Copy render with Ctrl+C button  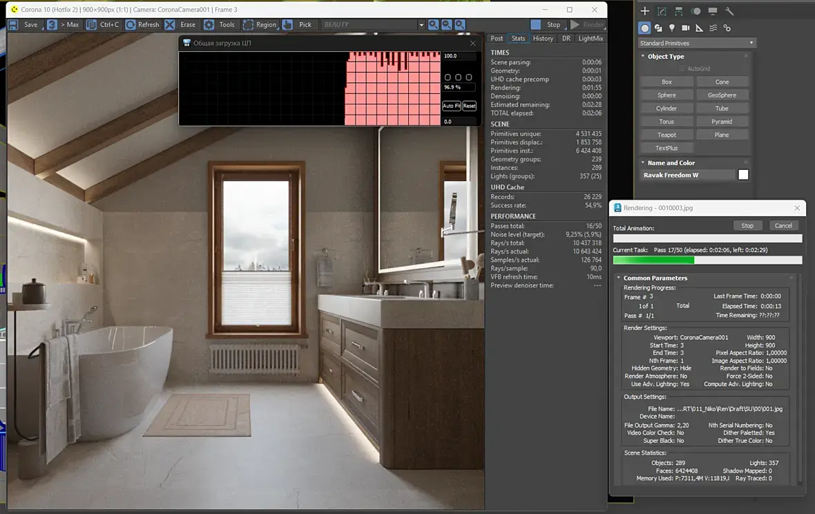click(x=103, y=24)
